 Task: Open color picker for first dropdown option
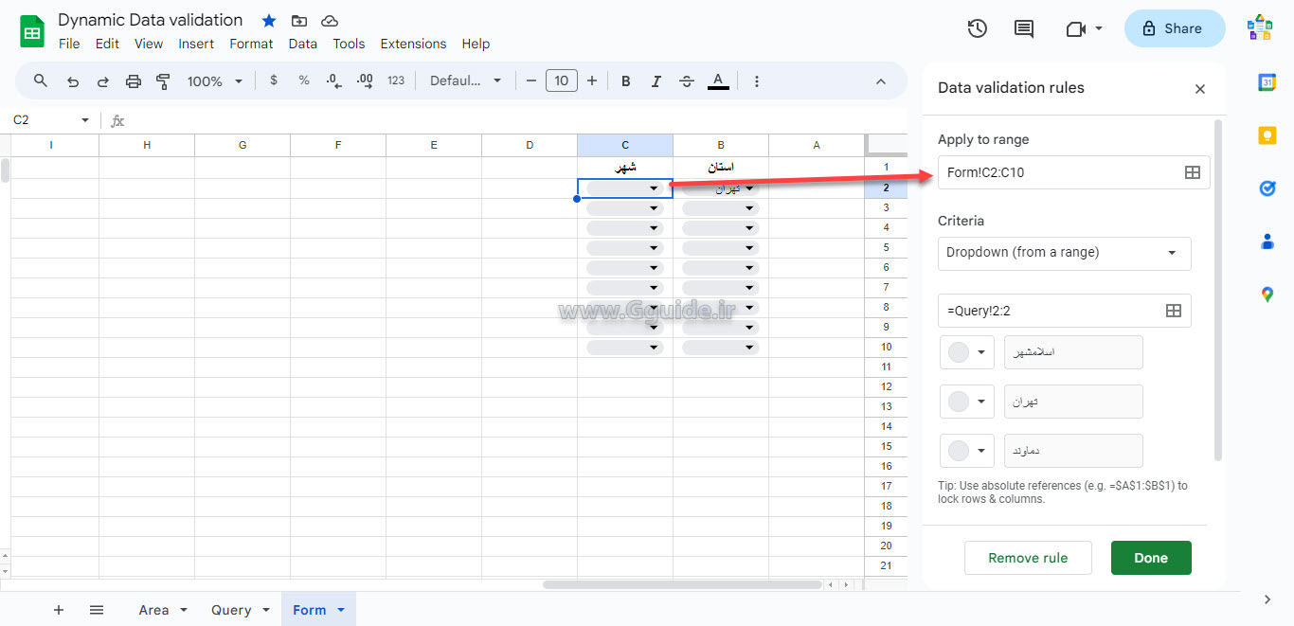tap(967, 352)
